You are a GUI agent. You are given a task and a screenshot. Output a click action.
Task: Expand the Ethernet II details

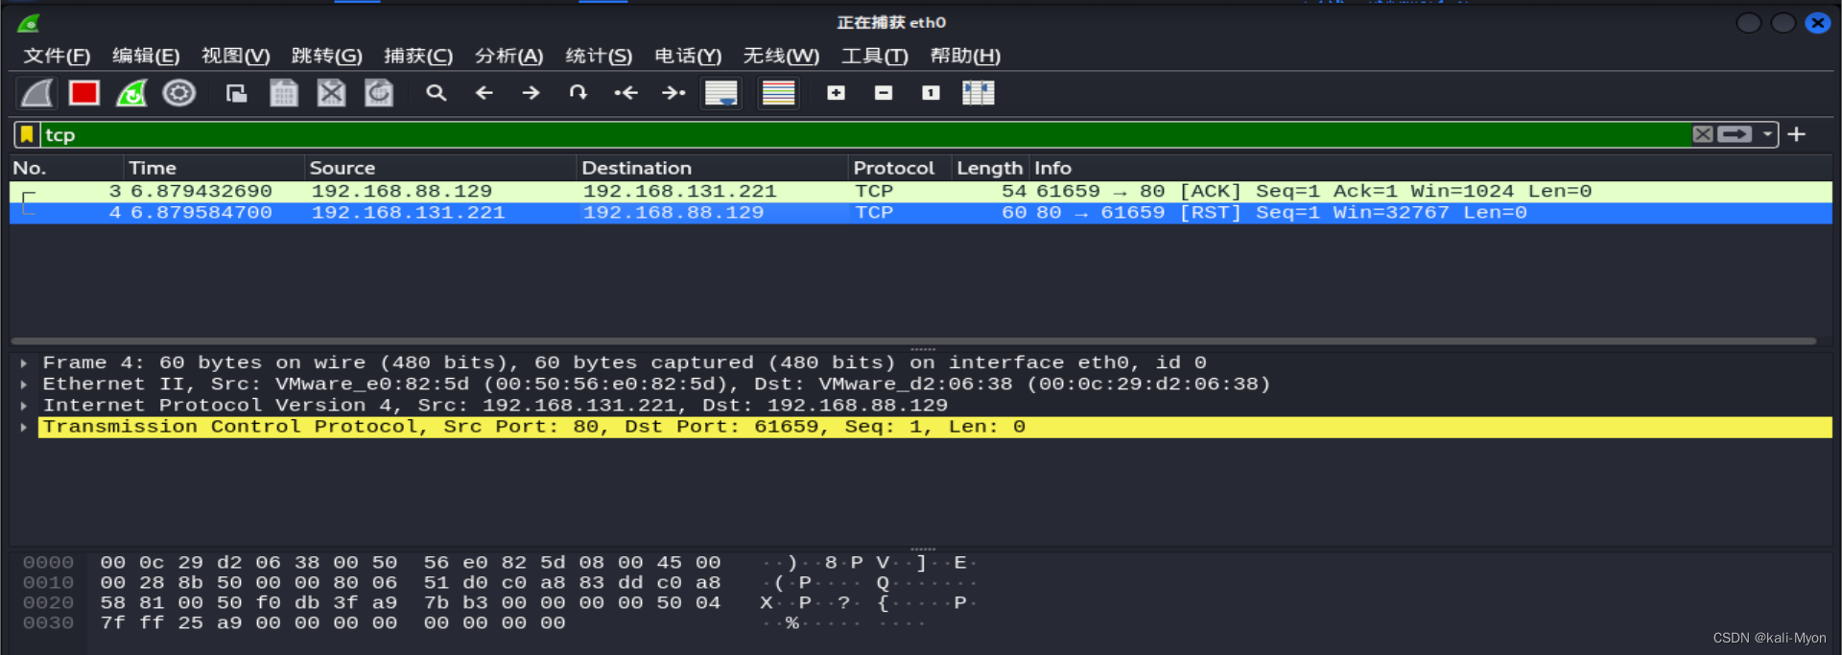(24, 385)
